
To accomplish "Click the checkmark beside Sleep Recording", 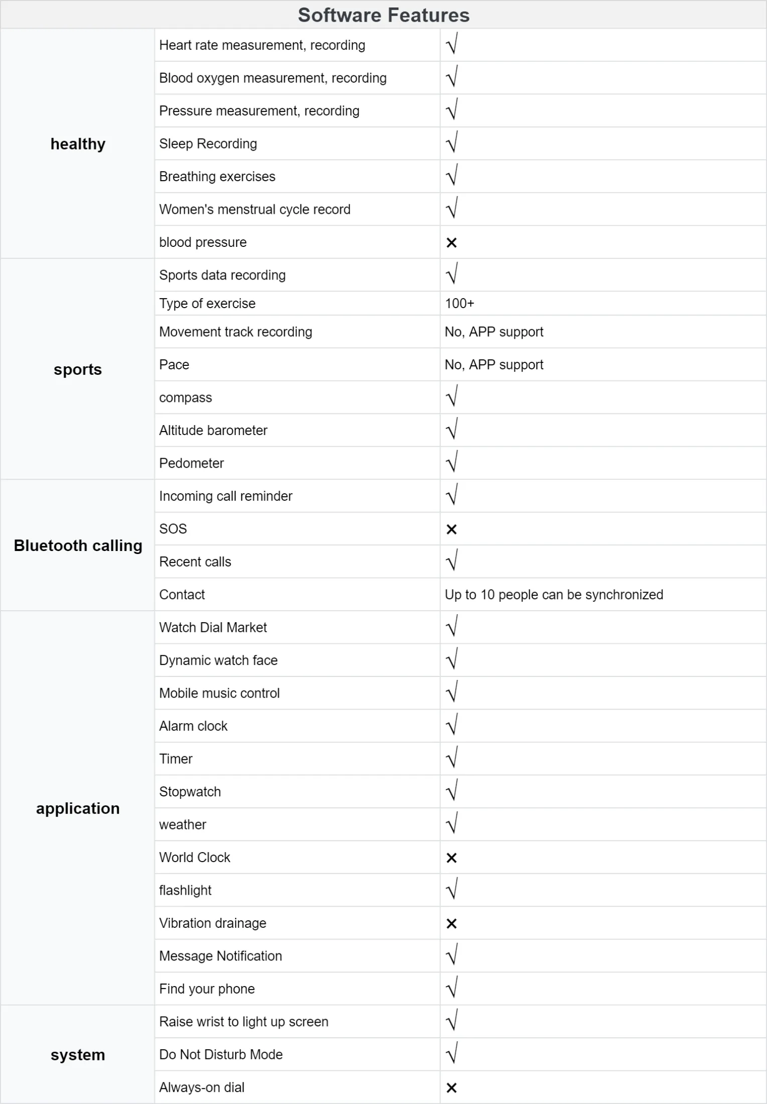I will (451, 144).
